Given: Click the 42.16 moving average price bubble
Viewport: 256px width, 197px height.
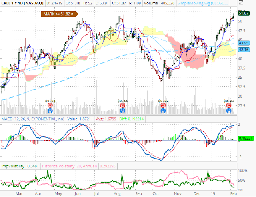Looking at the screenshot, I should pos(244,50).
